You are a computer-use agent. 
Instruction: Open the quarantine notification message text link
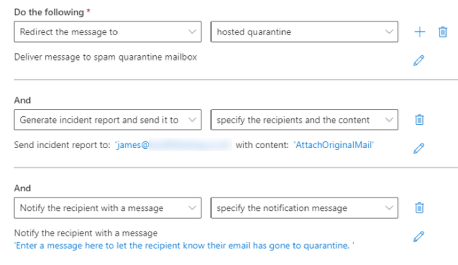tap(184, 245)
